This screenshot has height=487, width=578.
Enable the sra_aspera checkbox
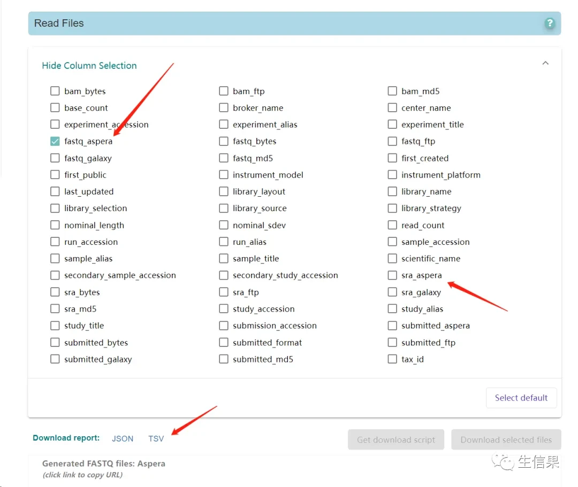(392, 275)
